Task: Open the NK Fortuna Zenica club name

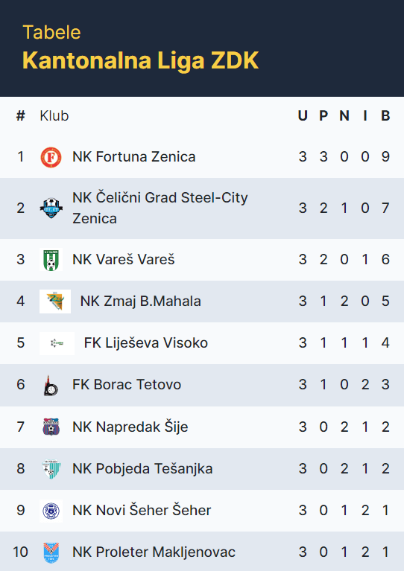Action: [134, 157]
